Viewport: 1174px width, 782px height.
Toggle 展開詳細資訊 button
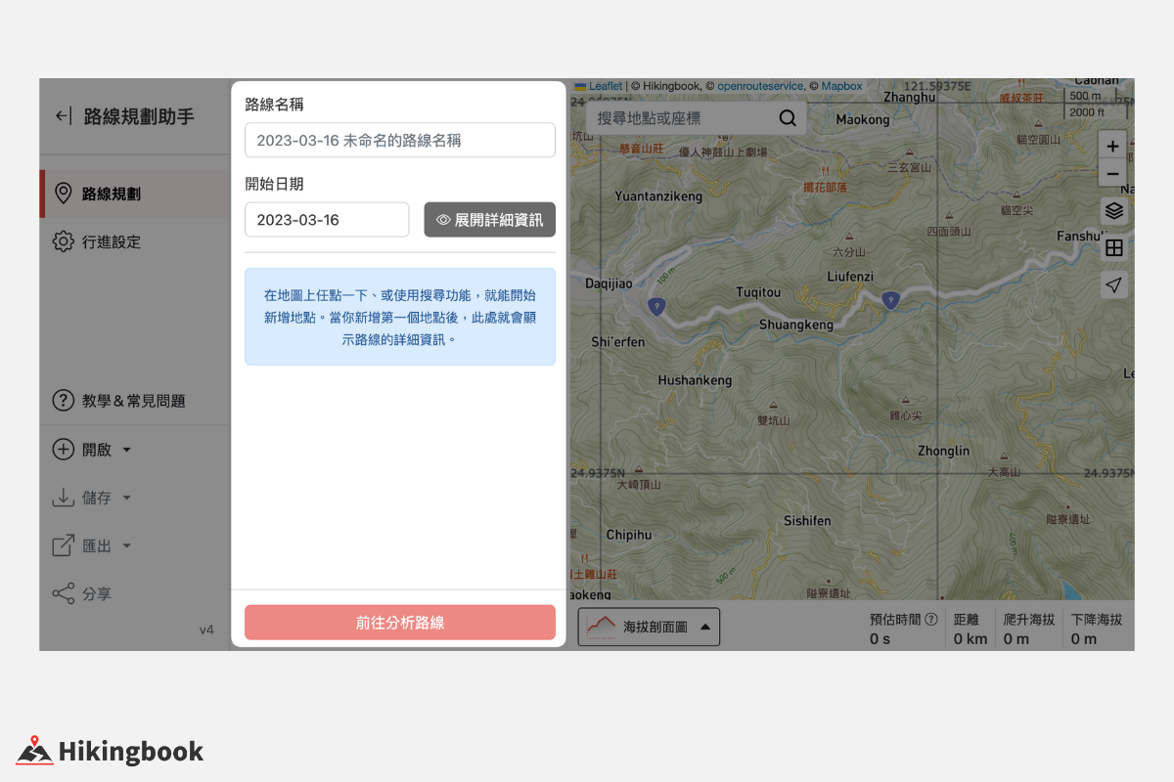tap(489, 220)
